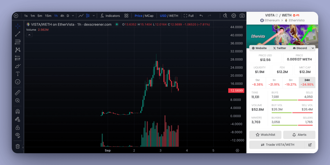Screen dimensions: 330x165
Task: Open the Fibonacci retracement tools
Action: (18, 42)
